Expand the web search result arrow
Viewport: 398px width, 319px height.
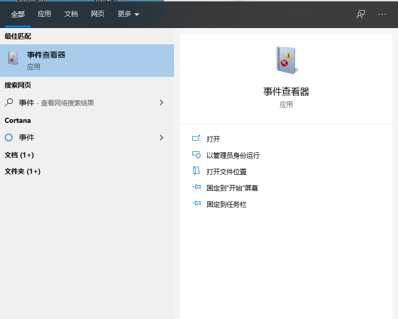[x=161, y=102]
